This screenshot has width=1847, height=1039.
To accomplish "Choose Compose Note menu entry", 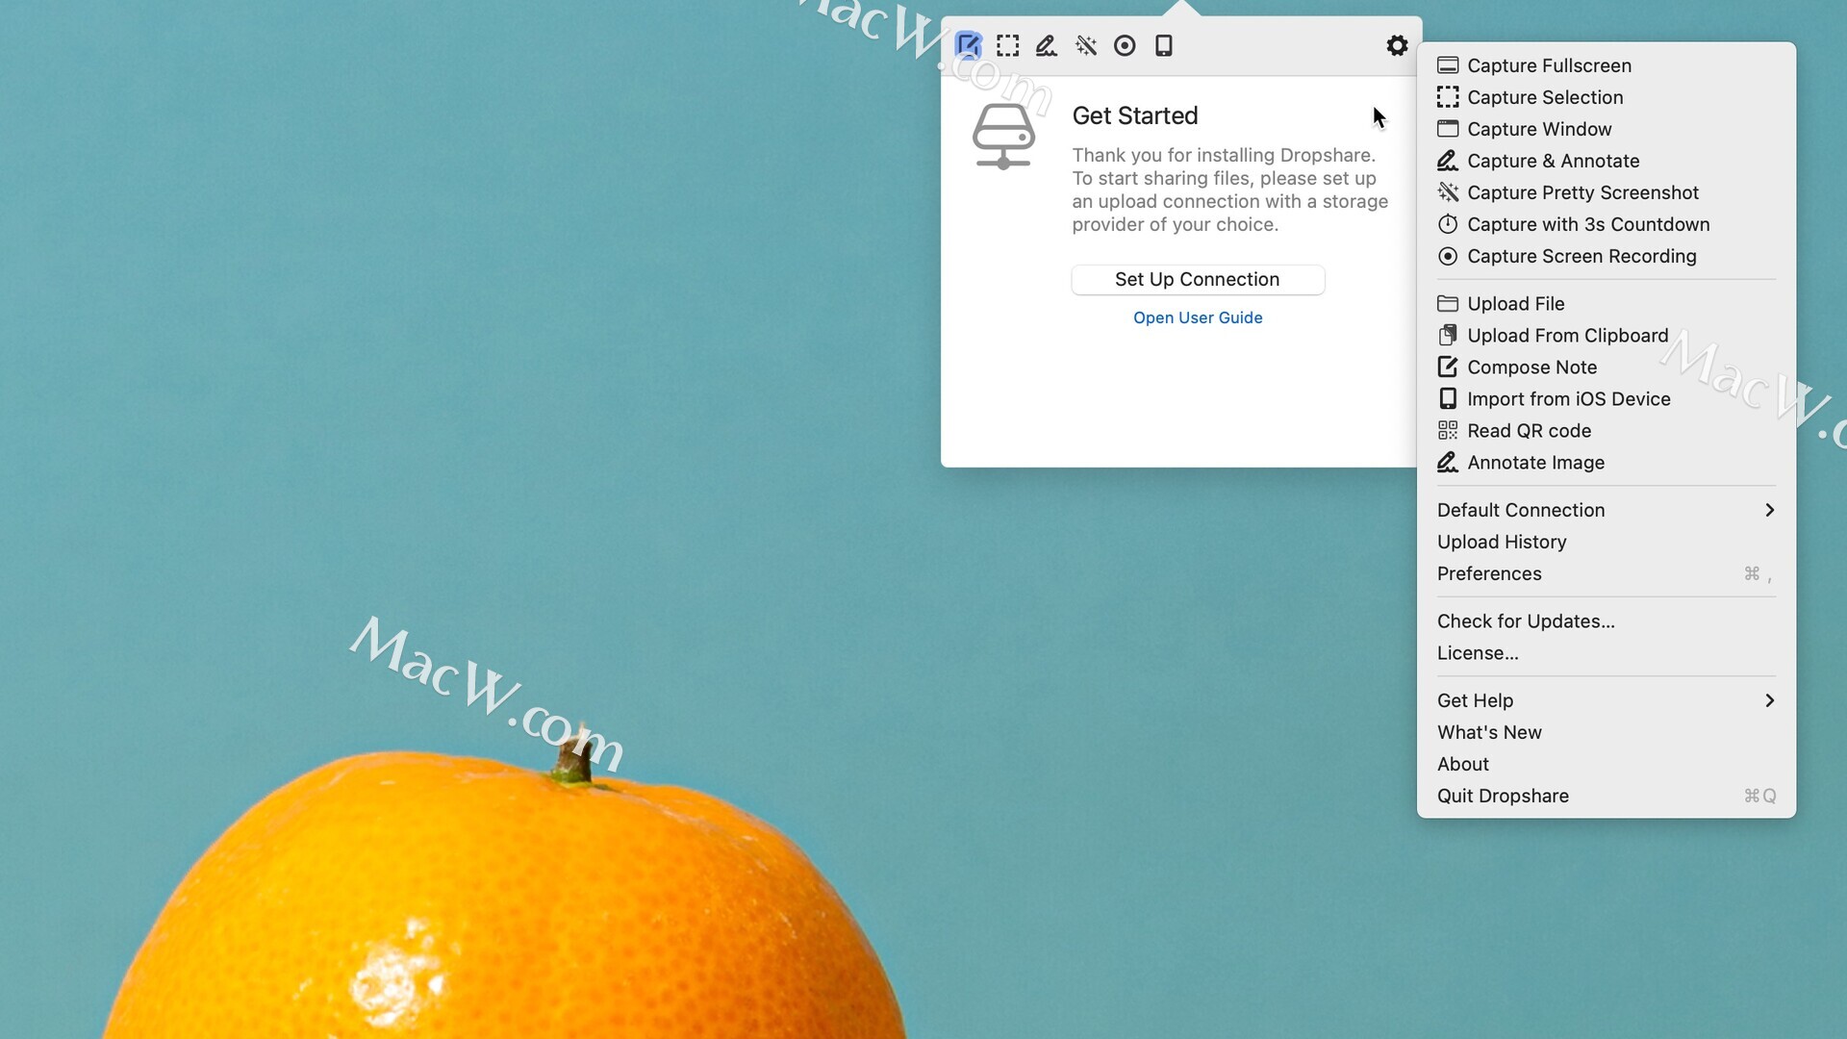I will point(1607,367).
